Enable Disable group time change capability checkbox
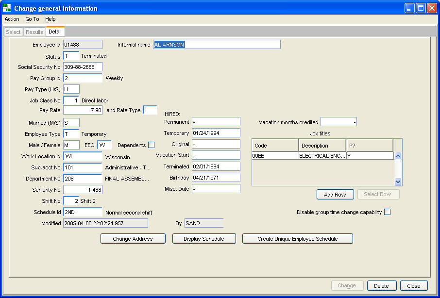Screen dimensions: 440x298 pyautogui.click(x=387, y=212)
